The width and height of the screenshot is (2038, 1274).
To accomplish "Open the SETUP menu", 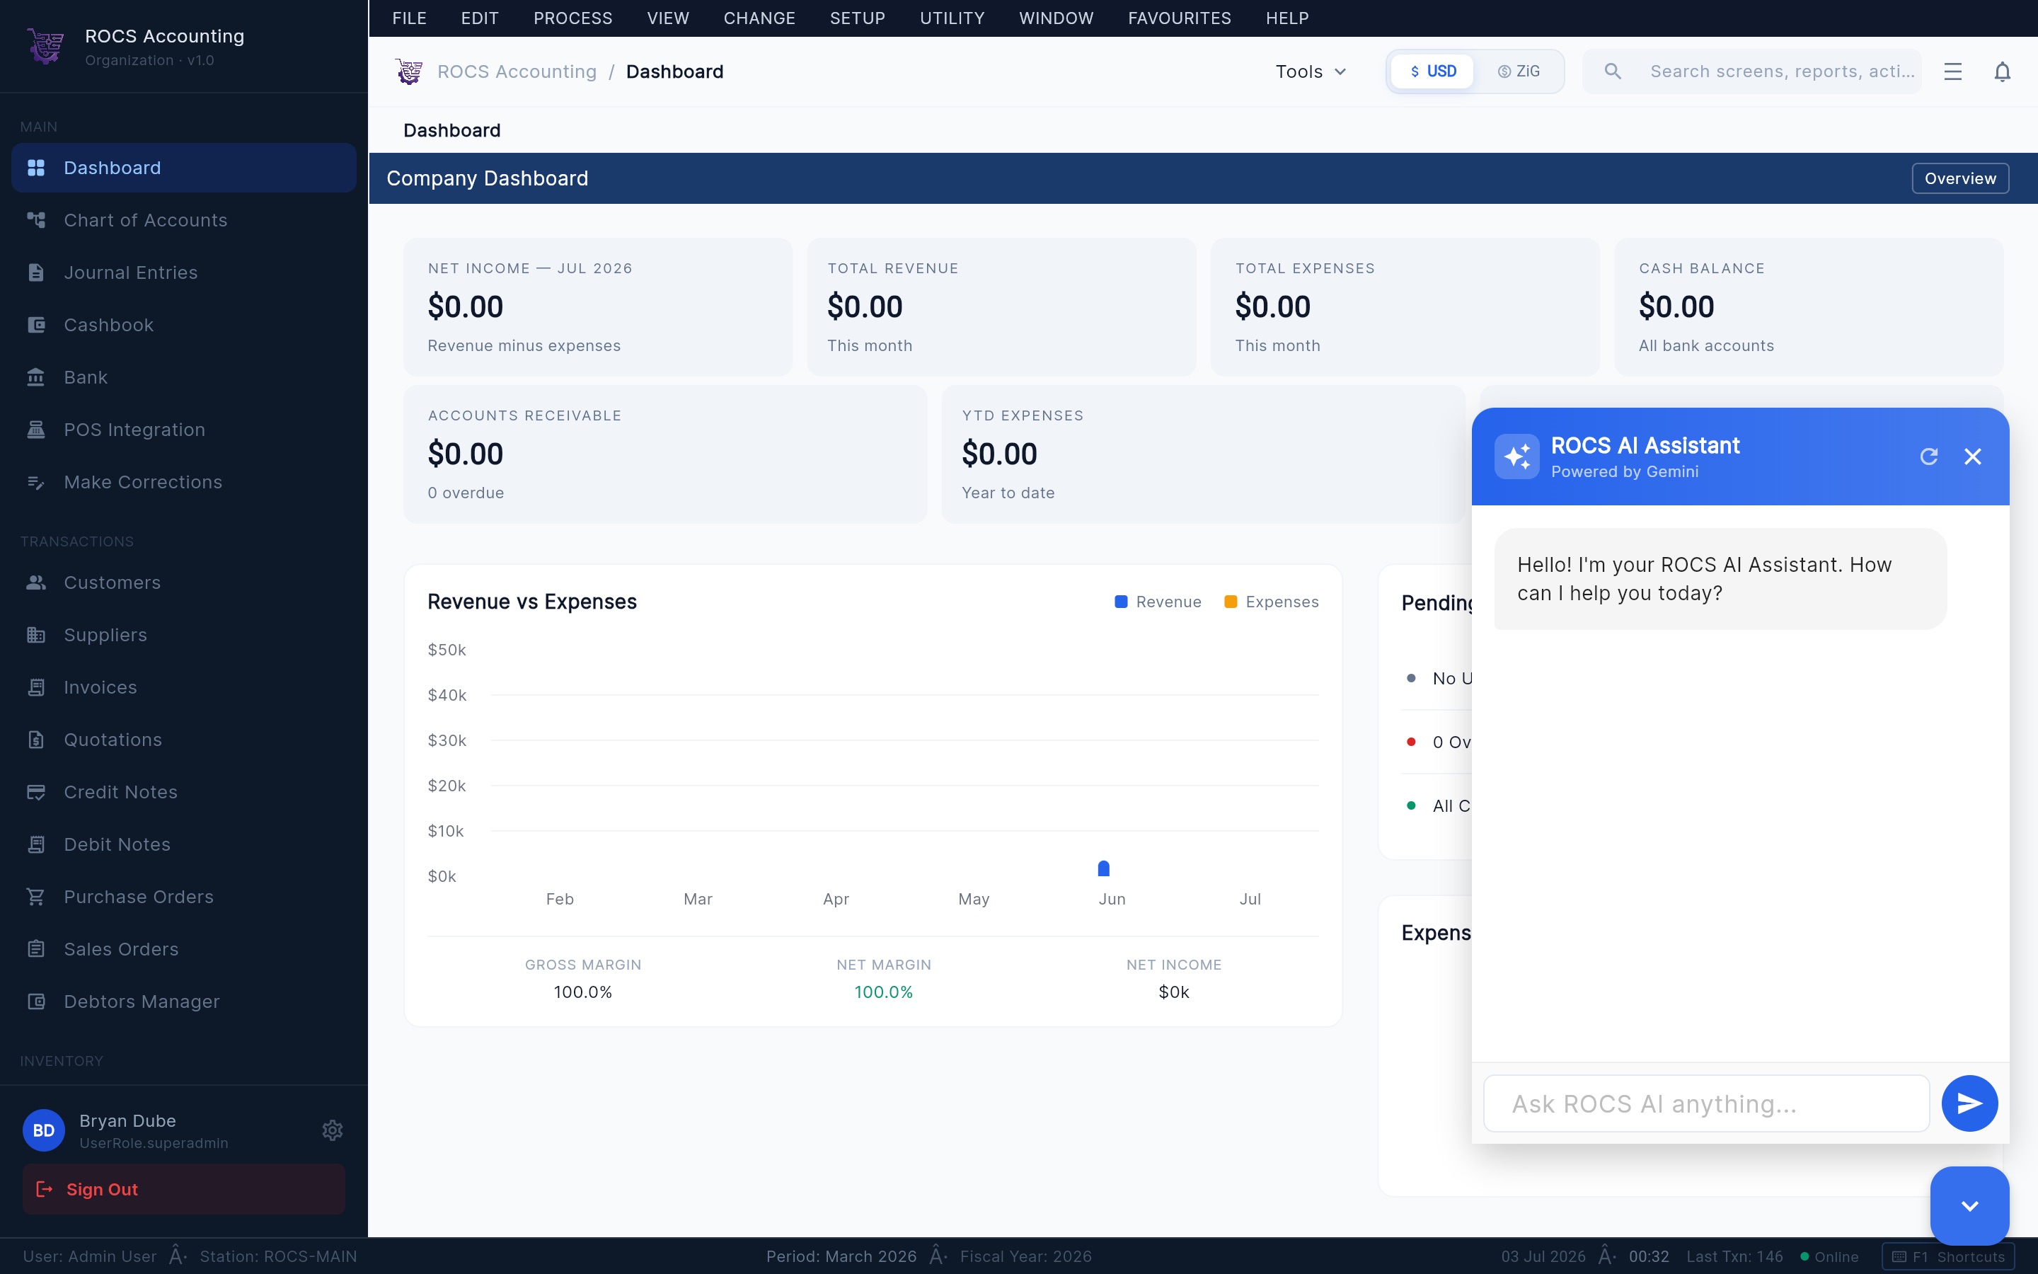I will (858, 18).
